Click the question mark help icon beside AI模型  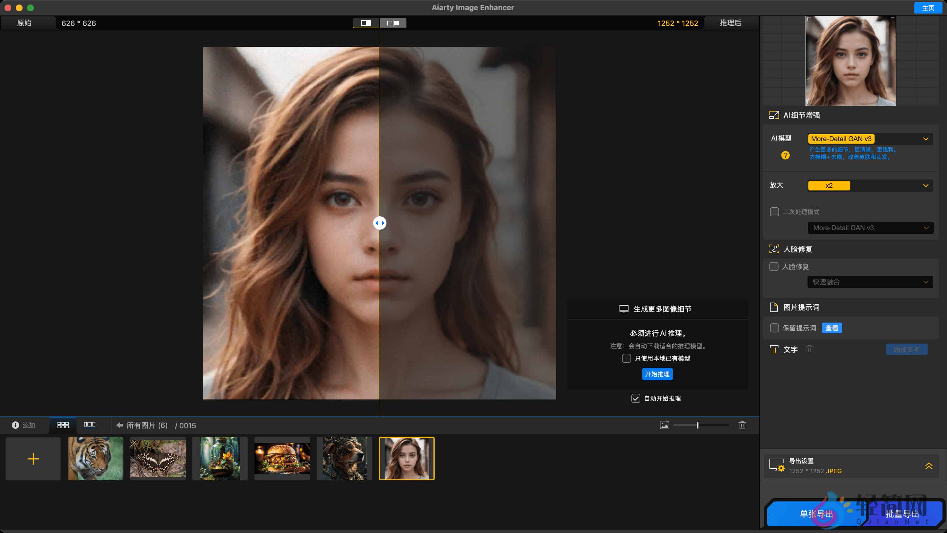tap(786, 155)
